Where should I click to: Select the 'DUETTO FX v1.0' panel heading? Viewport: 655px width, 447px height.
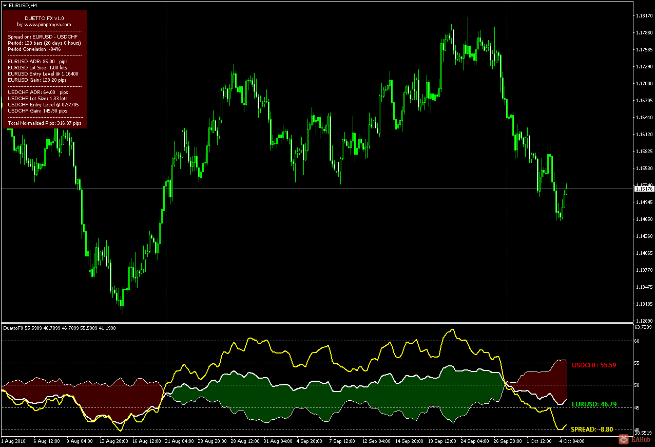44,18
